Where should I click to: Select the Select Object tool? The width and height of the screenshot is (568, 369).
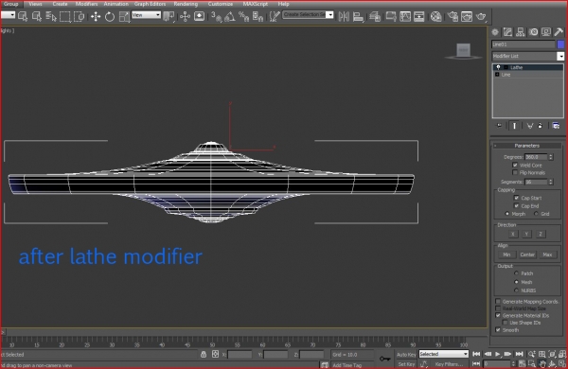(x=23, y=16)
